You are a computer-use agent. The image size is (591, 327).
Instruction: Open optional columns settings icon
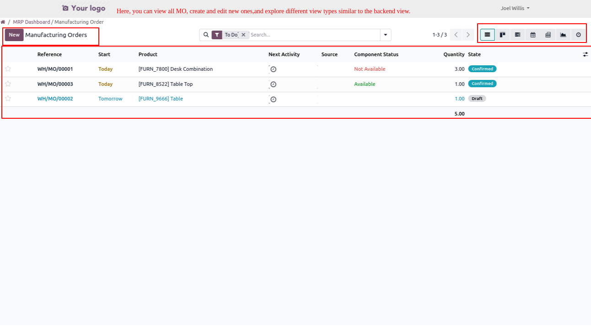(585, 54)
